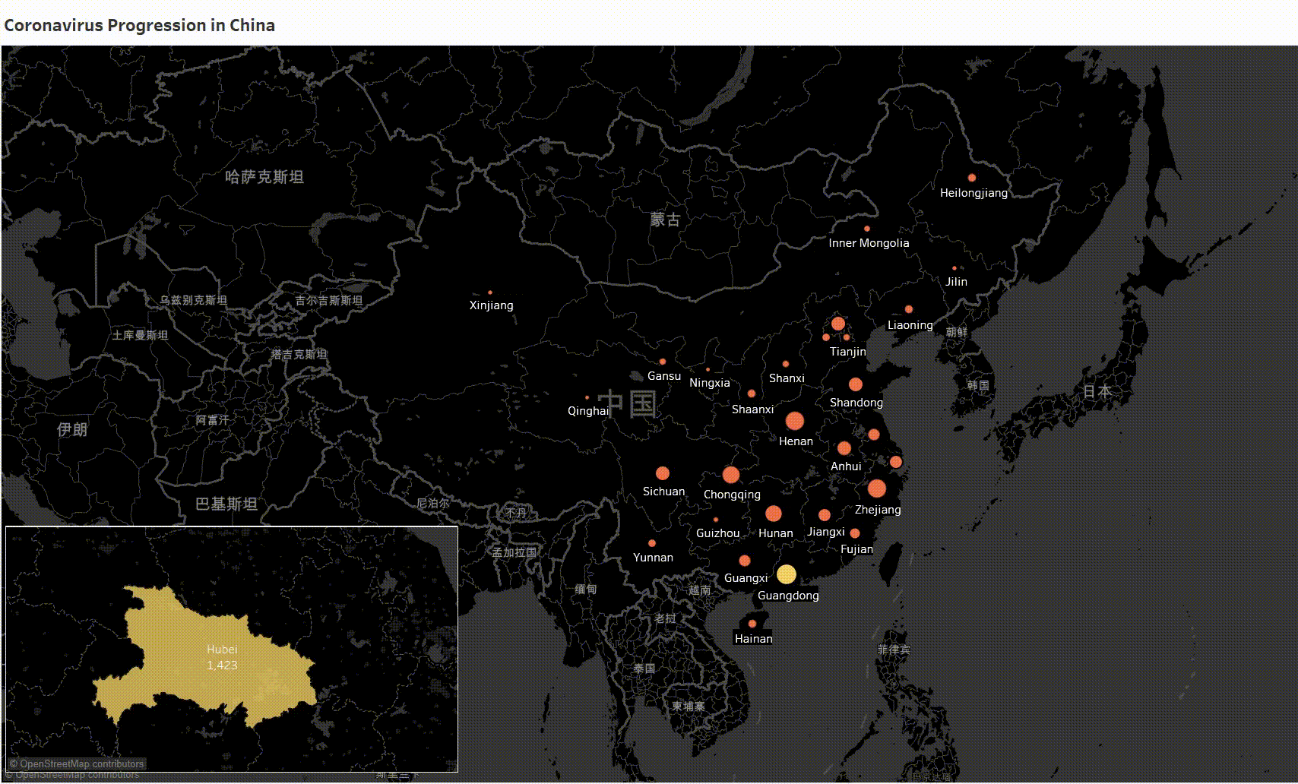Select the Yunnan data marker
Screen dimensions: 1298x784
coord(652,543)
